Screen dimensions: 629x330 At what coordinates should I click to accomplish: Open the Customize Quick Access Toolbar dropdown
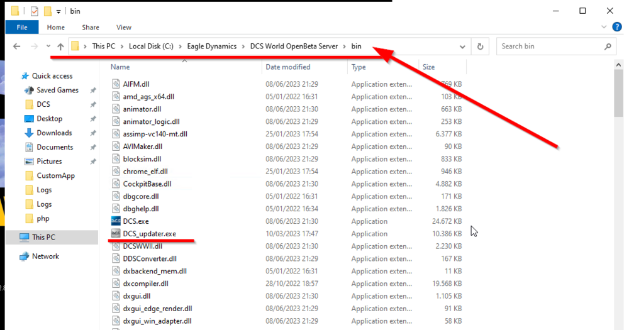[x=58, y=11]
